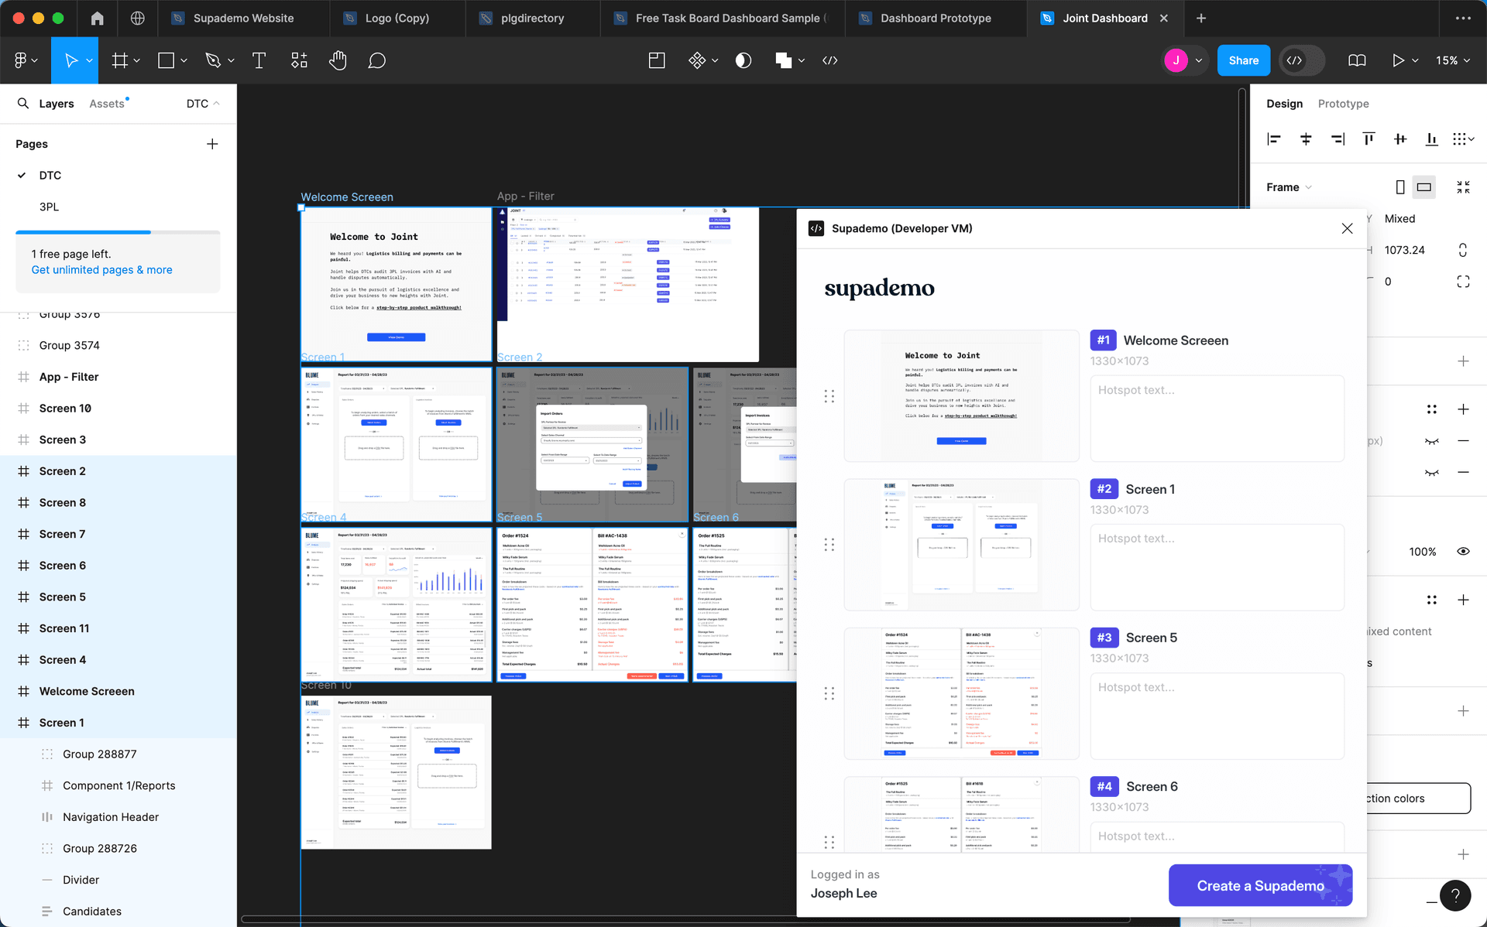Toggle layer opacity visibility eye icon
Screen dimensions: 1487x927
pyautogui.click(x=1463, y=551)
